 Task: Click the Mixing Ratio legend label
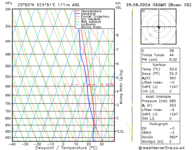pyautogui.click(x=91, y=27)
